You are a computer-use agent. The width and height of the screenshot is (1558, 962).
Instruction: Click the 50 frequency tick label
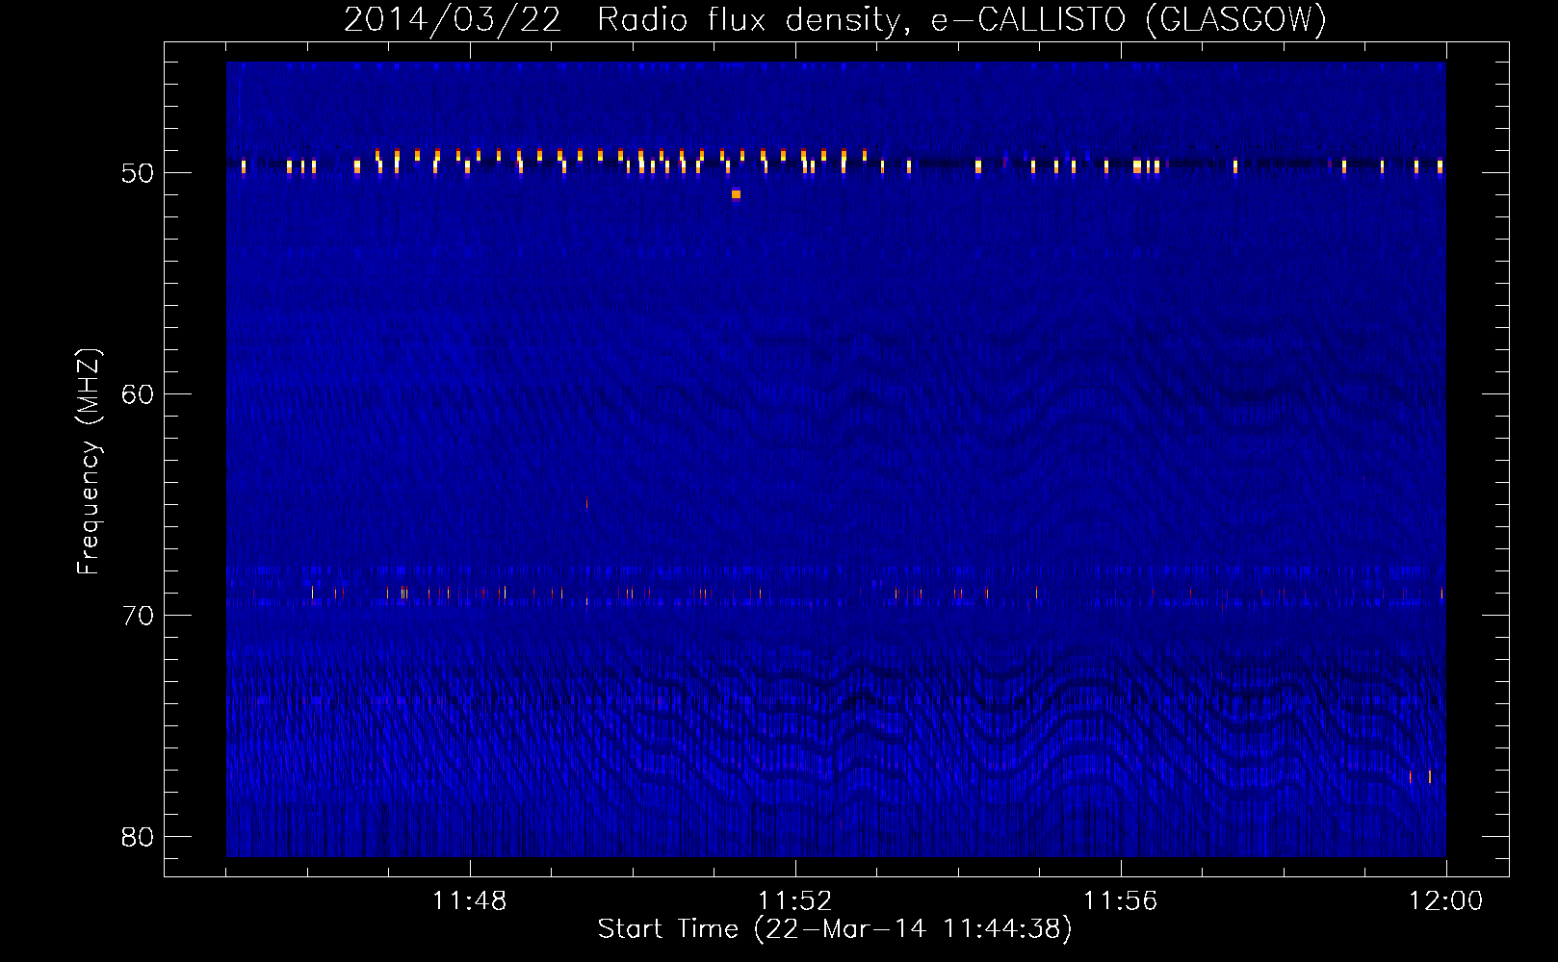click(139, 173)
